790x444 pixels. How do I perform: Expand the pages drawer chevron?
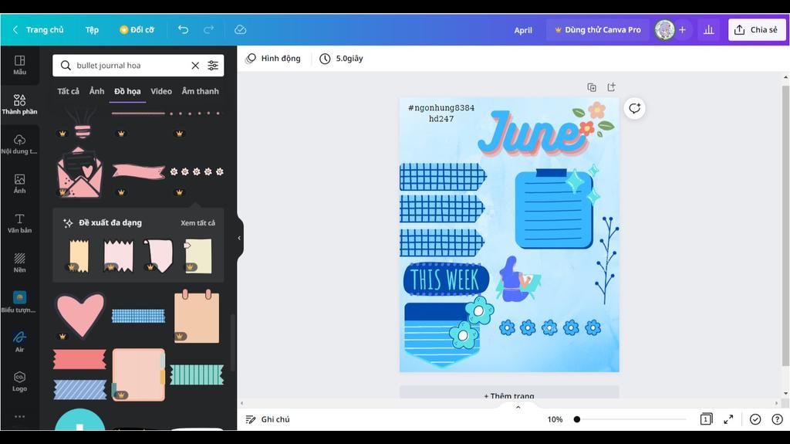[x=518, y=407]
